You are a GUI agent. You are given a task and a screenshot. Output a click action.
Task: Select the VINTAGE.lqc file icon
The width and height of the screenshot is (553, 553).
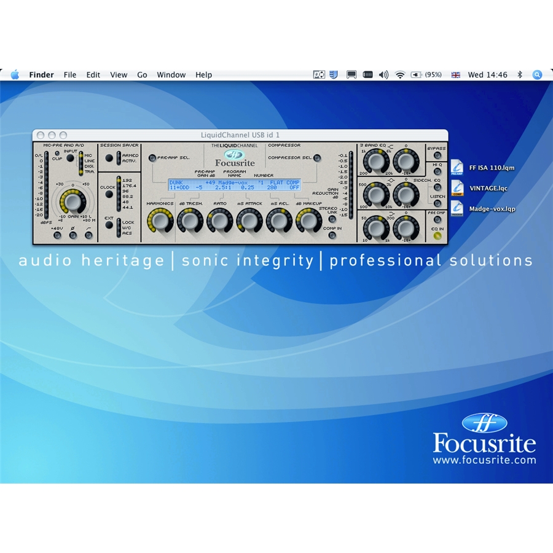coord(457,188)
